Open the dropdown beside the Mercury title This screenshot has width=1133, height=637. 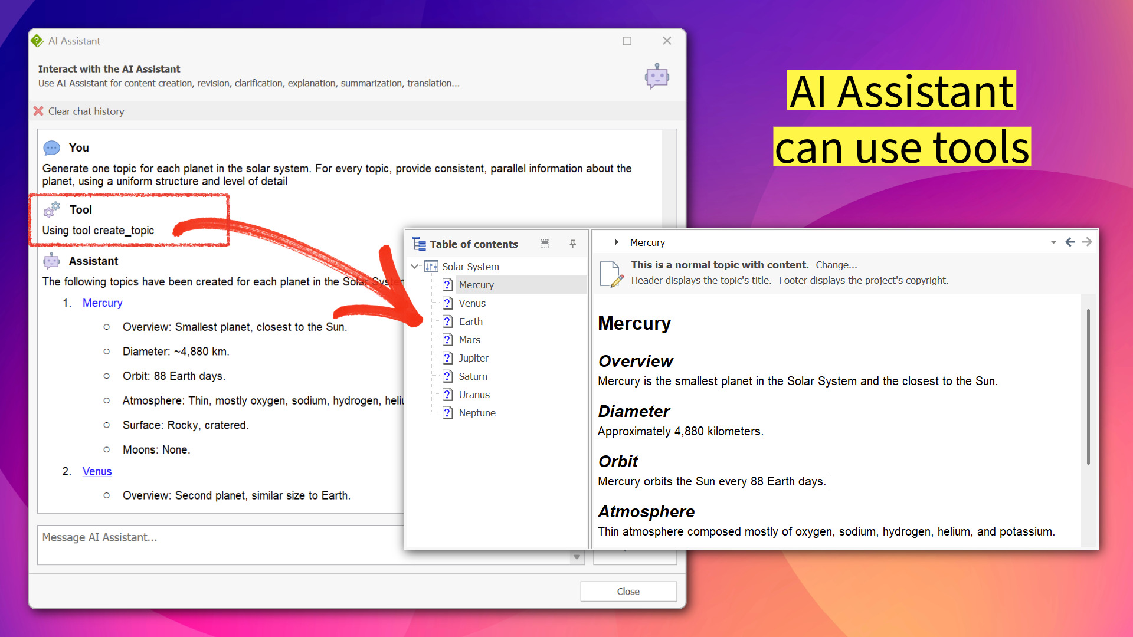(x=1054, y=242)
